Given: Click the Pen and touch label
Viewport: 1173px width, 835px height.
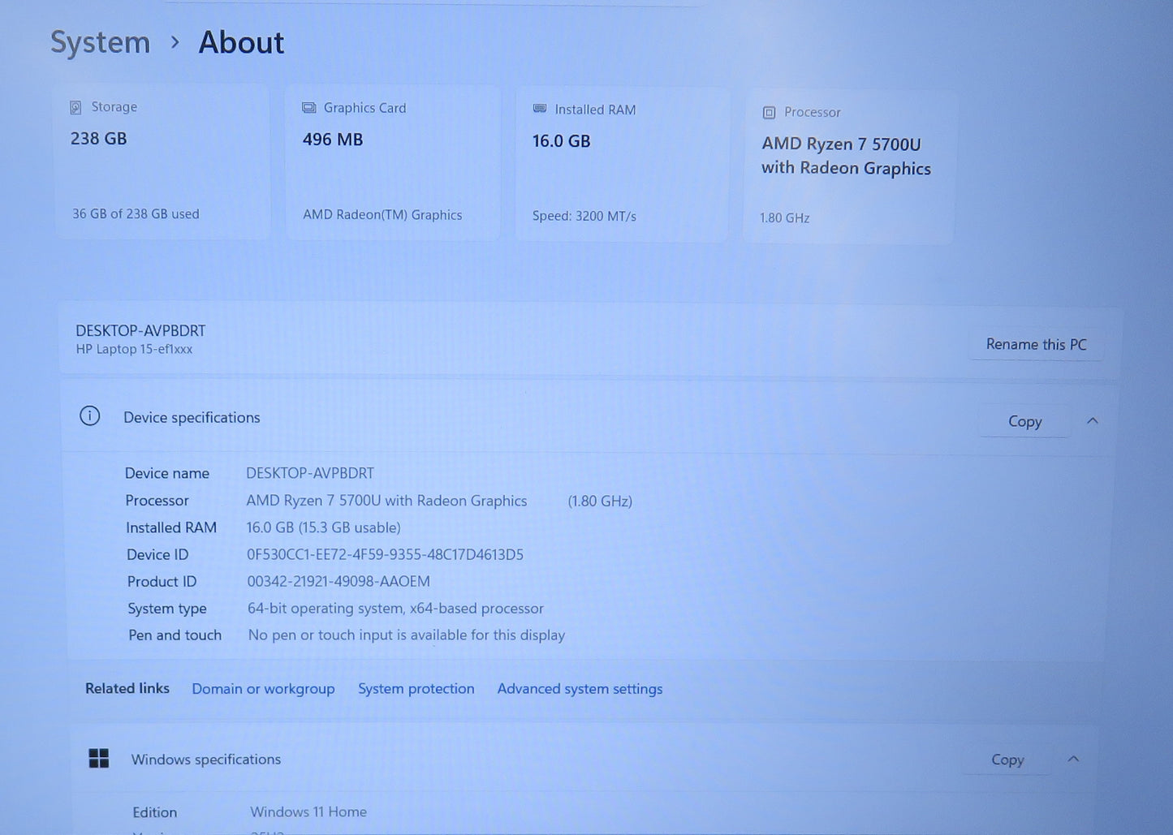Looking at the screenshot, I should pos(175,635).
